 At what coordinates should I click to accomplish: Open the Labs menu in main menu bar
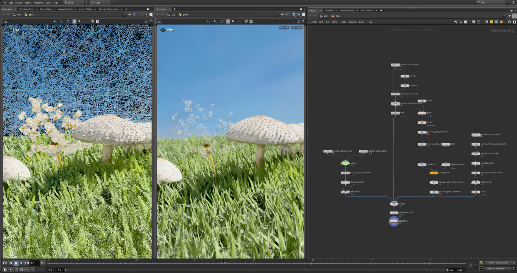pos(48,3)
